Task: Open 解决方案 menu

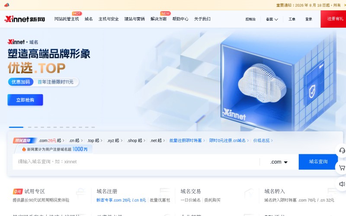Action: pos(158,19)
